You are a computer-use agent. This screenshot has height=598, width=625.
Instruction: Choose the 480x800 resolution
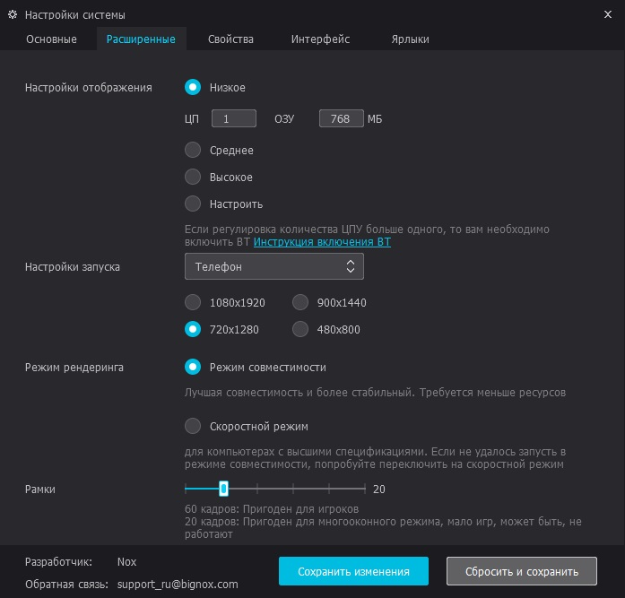301,329
